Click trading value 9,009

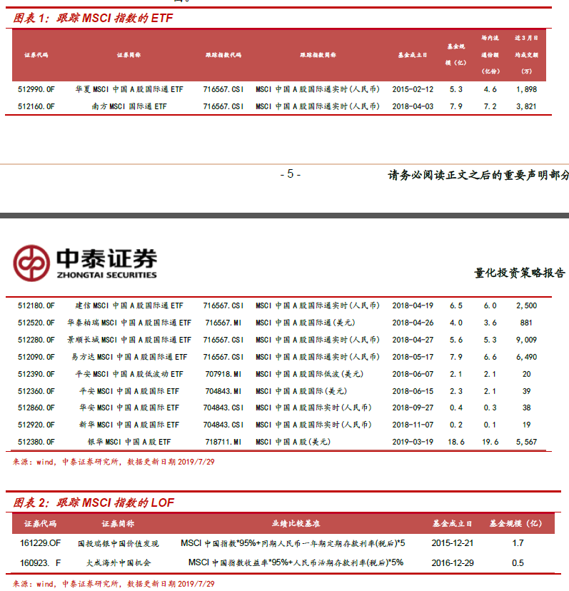pyautogui.click(x=526, y=340)
